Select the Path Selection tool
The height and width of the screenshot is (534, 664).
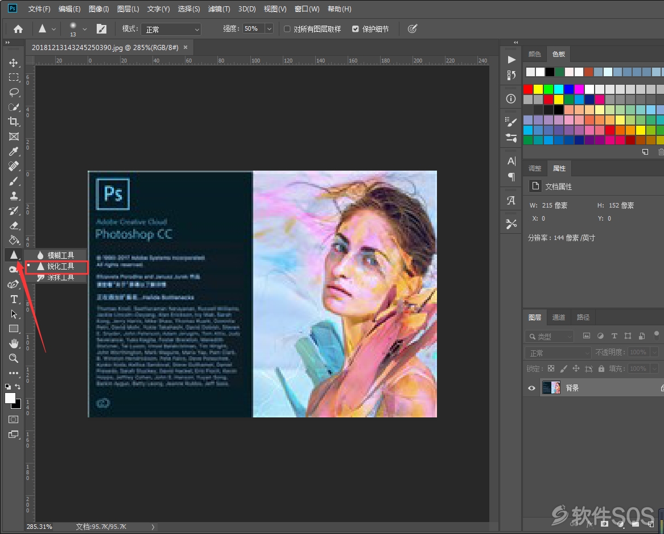coord(14,314)
